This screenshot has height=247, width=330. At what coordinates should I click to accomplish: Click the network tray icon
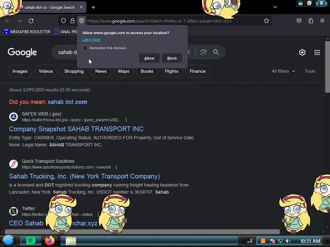pyautogui.click(x=280, y=241)
